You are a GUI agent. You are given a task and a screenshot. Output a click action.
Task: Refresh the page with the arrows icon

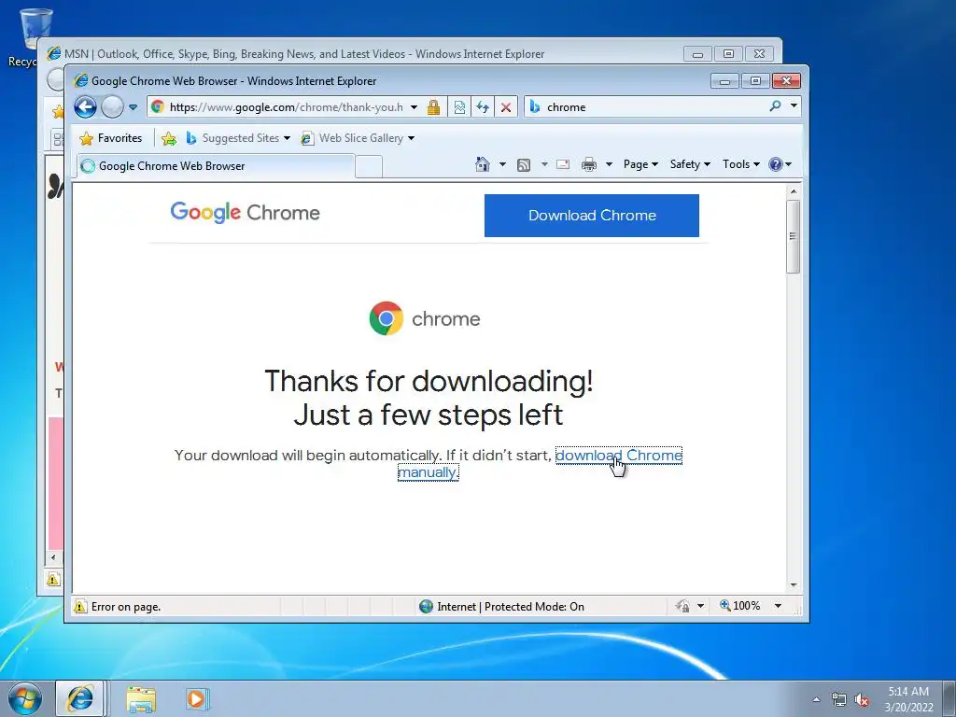pyautogui.click(x=483, y=107)
